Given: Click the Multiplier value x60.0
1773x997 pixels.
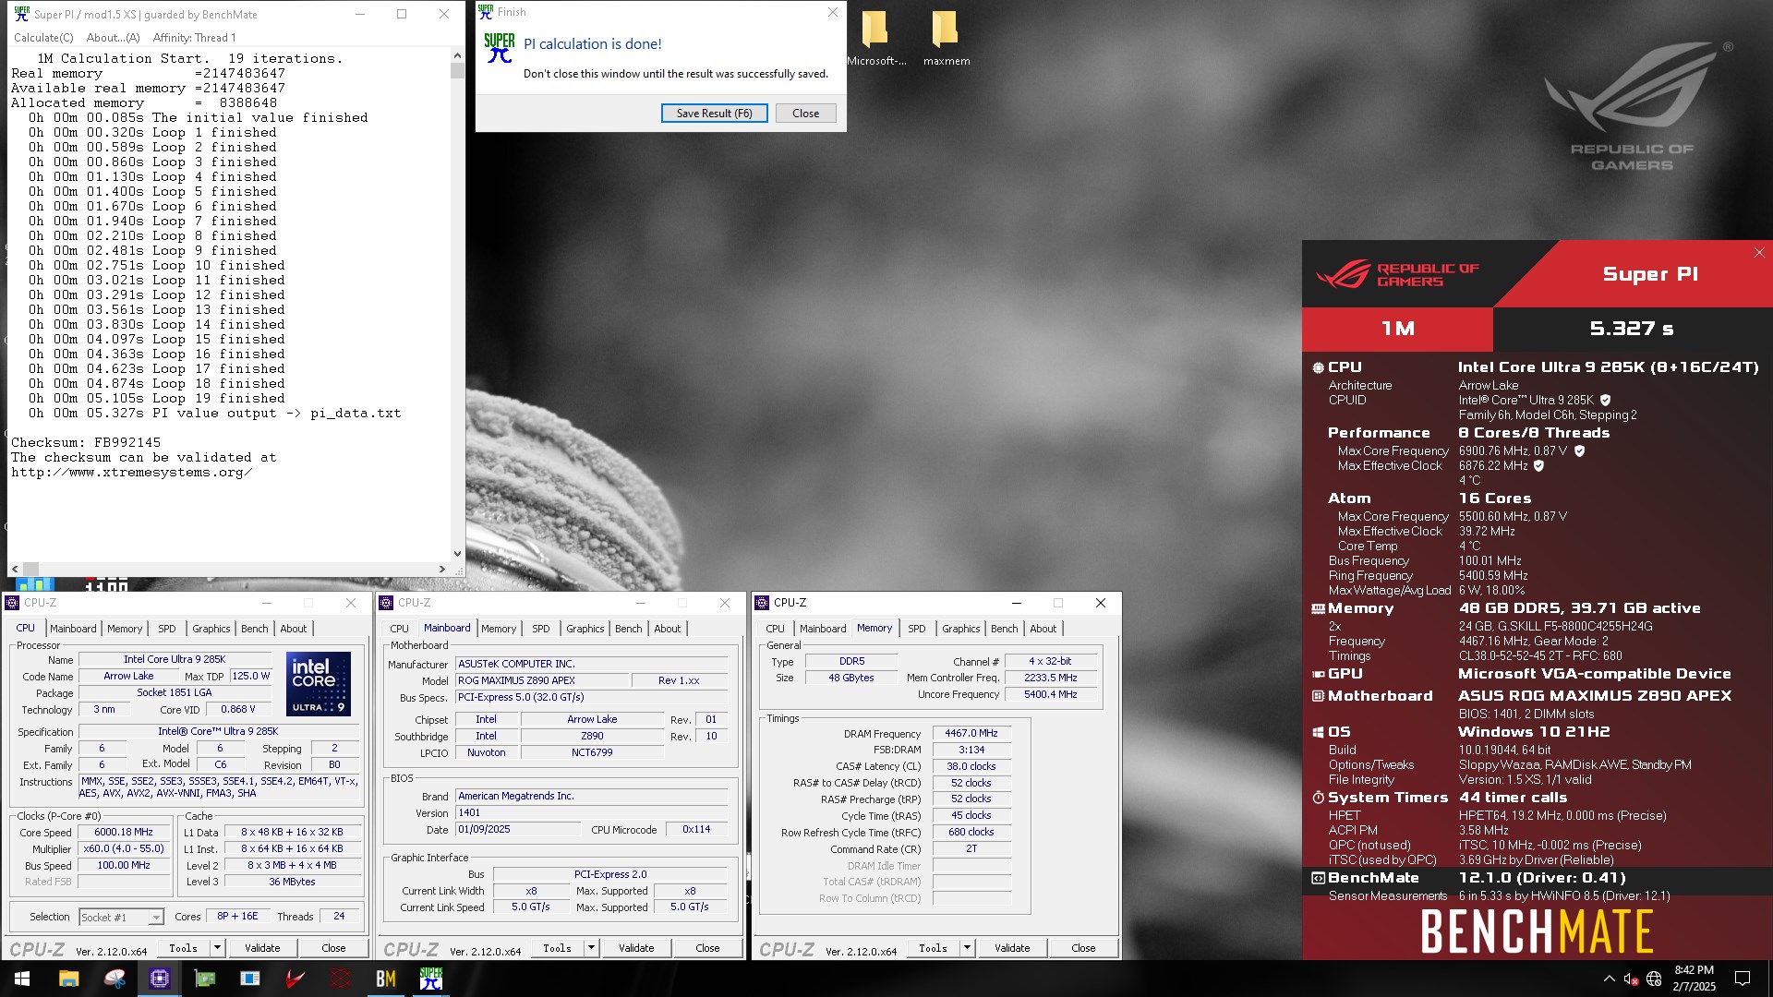Looking at the screenshot, I should point(124,848).
